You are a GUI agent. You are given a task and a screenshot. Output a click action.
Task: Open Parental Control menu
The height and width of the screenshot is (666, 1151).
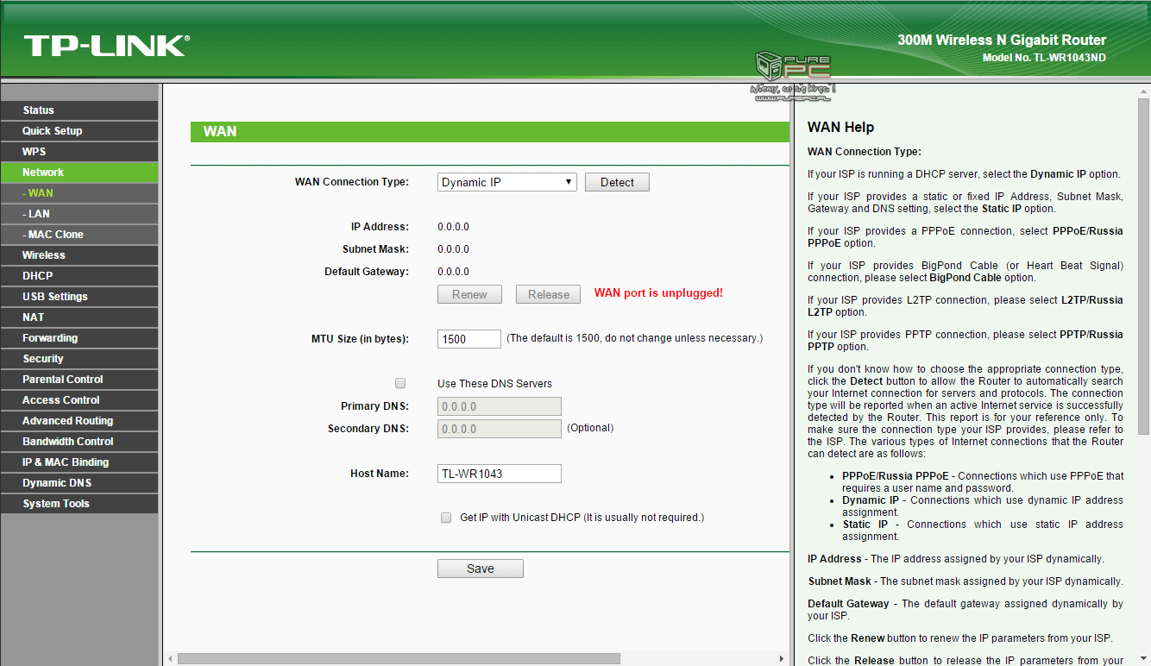point(79,380)
